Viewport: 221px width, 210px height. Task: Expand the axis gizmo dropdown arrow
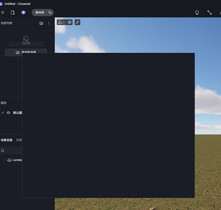[64, 22]
